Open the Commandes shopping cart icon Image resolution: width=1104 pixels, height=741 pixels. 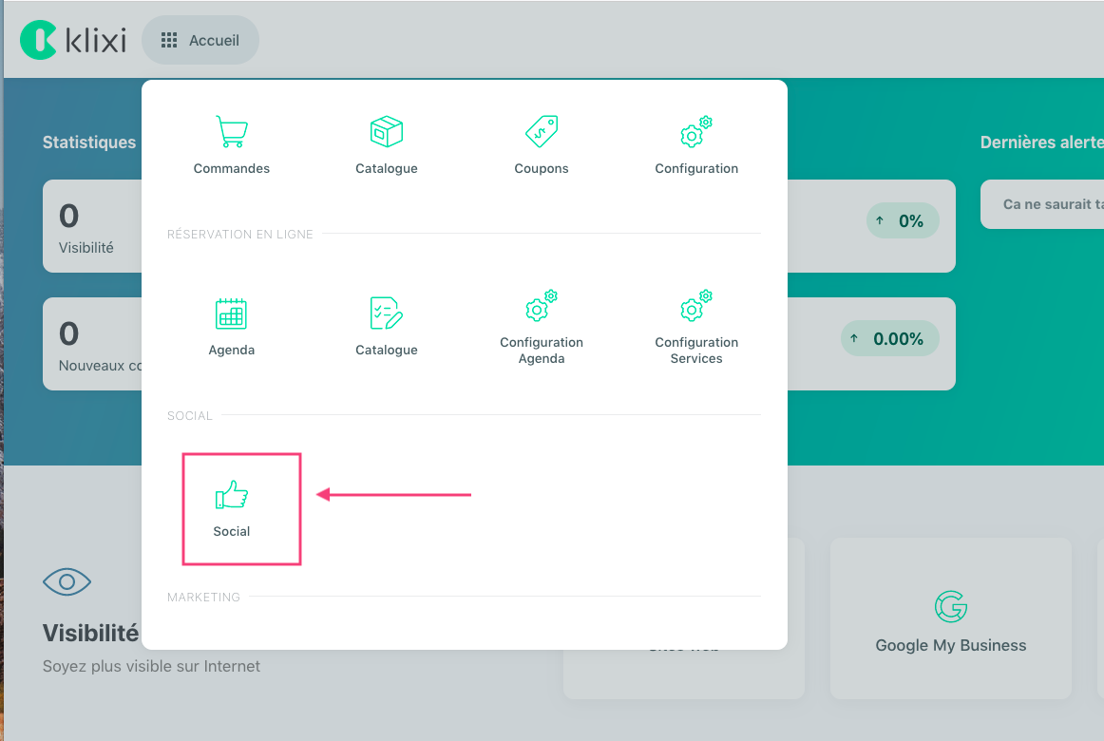[x=232, y=132]
